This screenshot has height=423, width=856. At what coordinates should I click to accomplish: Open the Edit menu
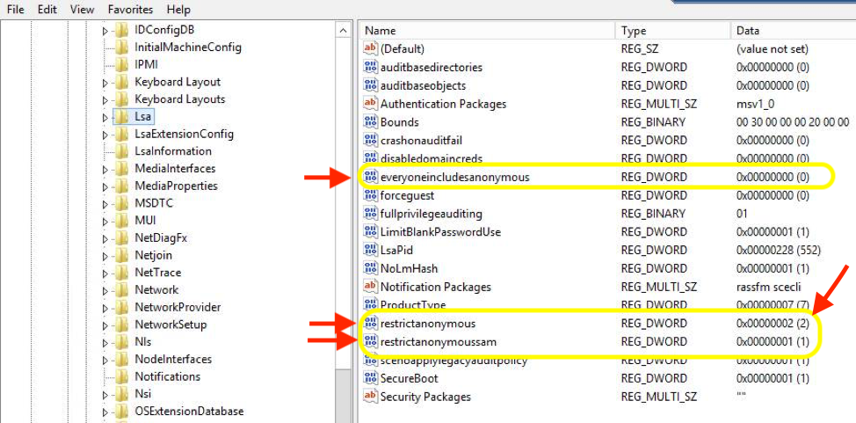point(47,10)
